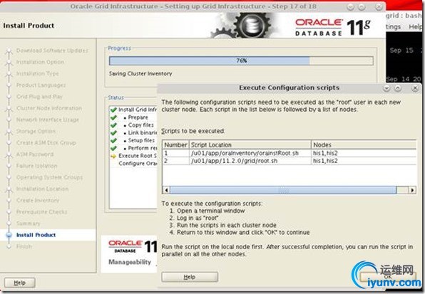The width and height of the screenshot is (425, 294).
Task: Click right arrow of the scripts table scrollbar
Action: coord(412,190)
